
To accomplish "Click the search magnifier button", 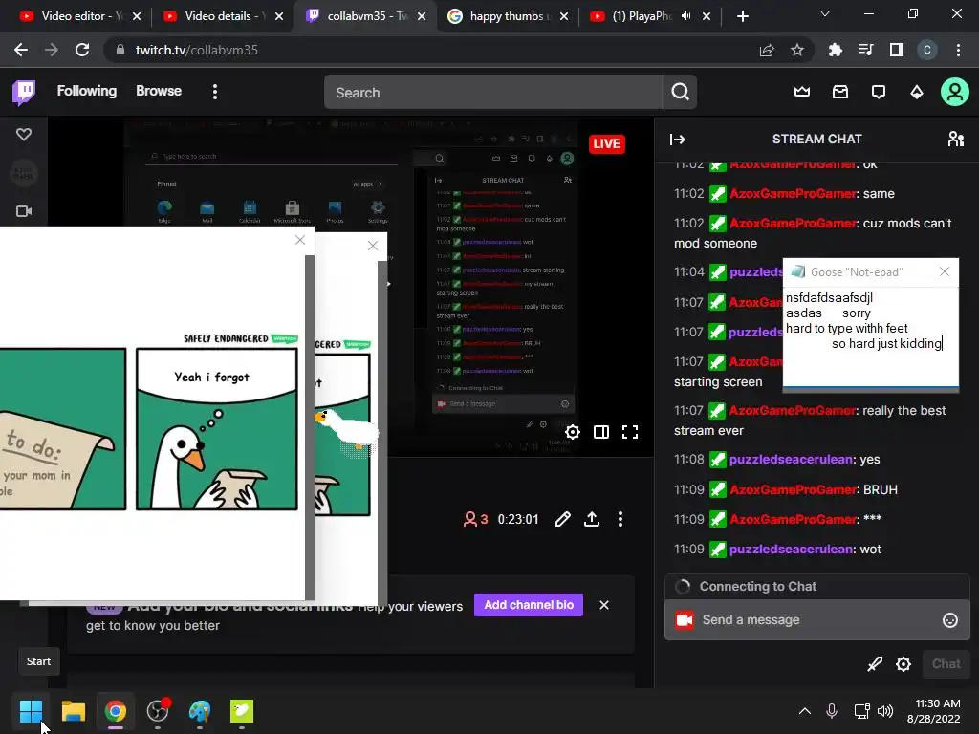I will pyautogui.click(x=680, y=93).
